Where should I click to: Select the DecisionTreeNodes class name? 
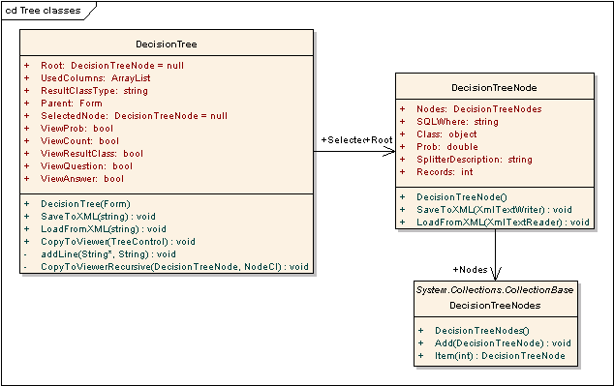495,306
